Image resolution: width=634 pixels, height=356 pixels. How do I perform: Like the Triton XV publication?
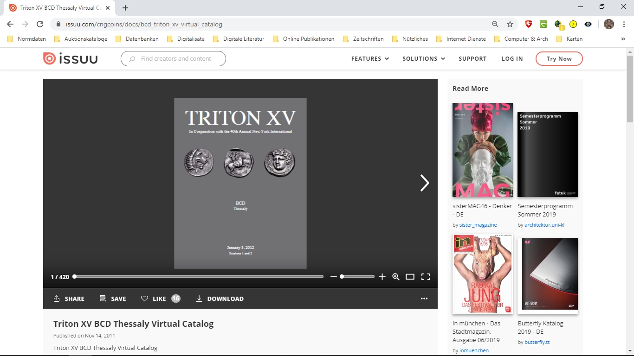(154, 299)
